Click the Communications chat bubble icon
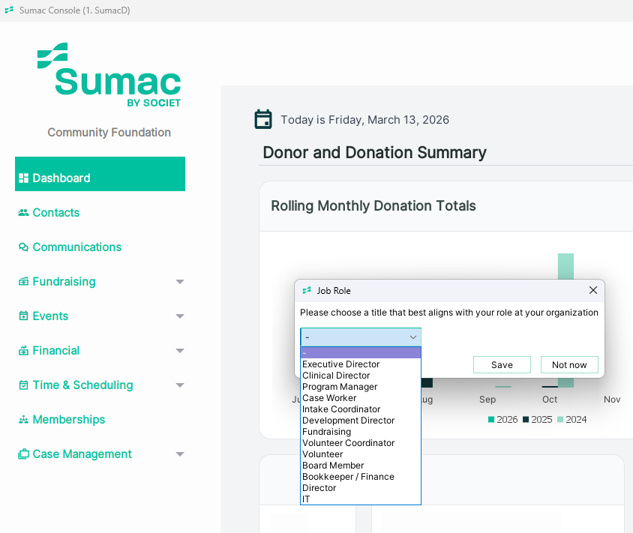 (x=23, y=247)
